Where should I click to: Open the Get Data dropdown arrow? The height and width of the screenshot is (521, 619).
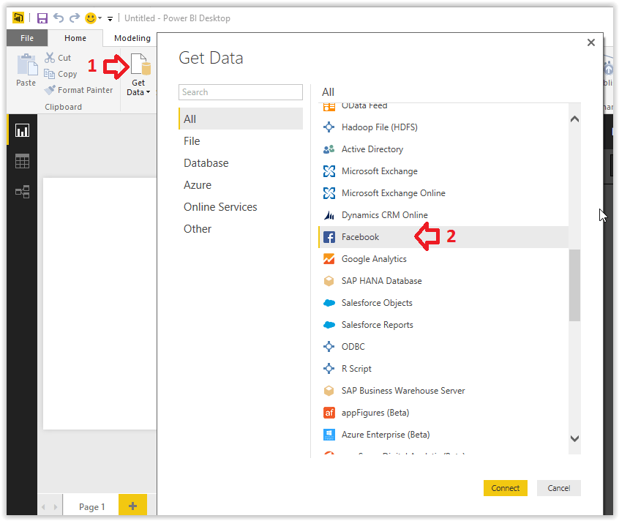[148, 92]
